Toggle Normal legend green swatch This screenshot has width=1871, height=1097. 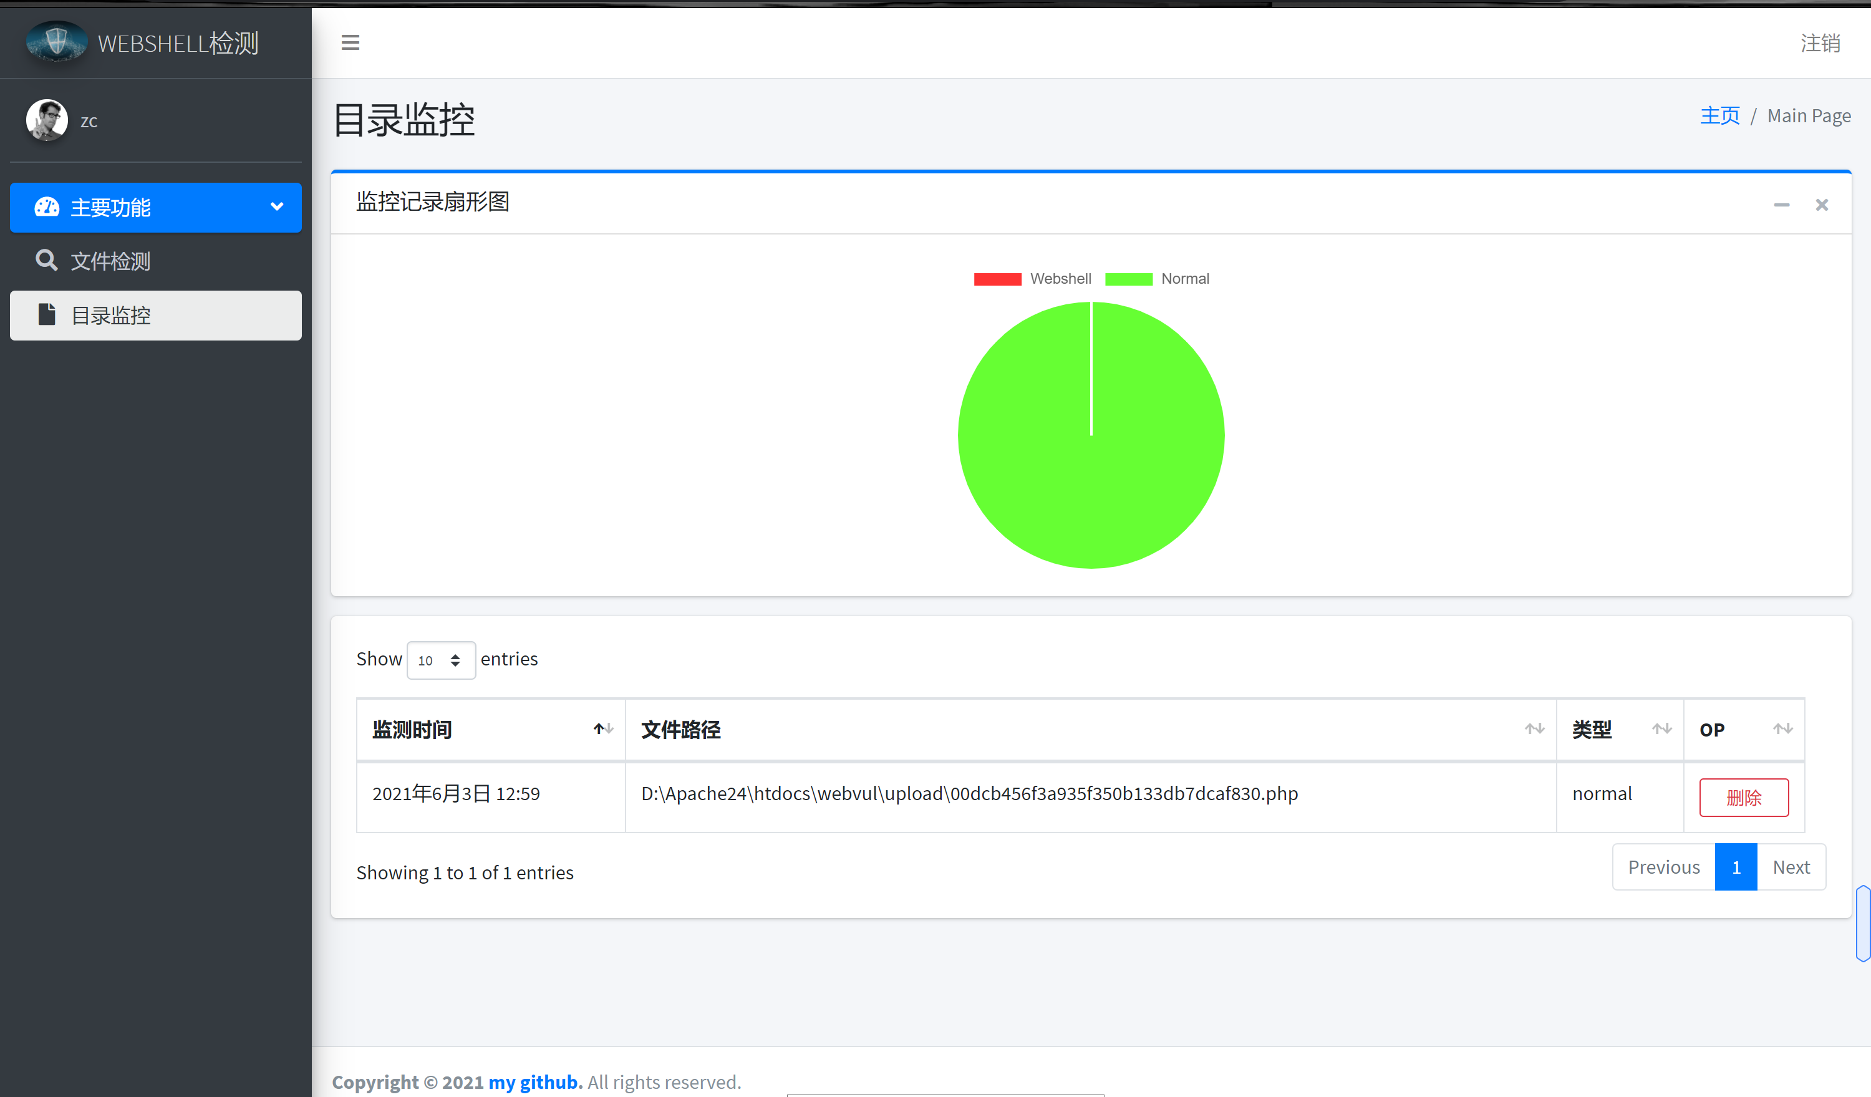(1129, 279)
